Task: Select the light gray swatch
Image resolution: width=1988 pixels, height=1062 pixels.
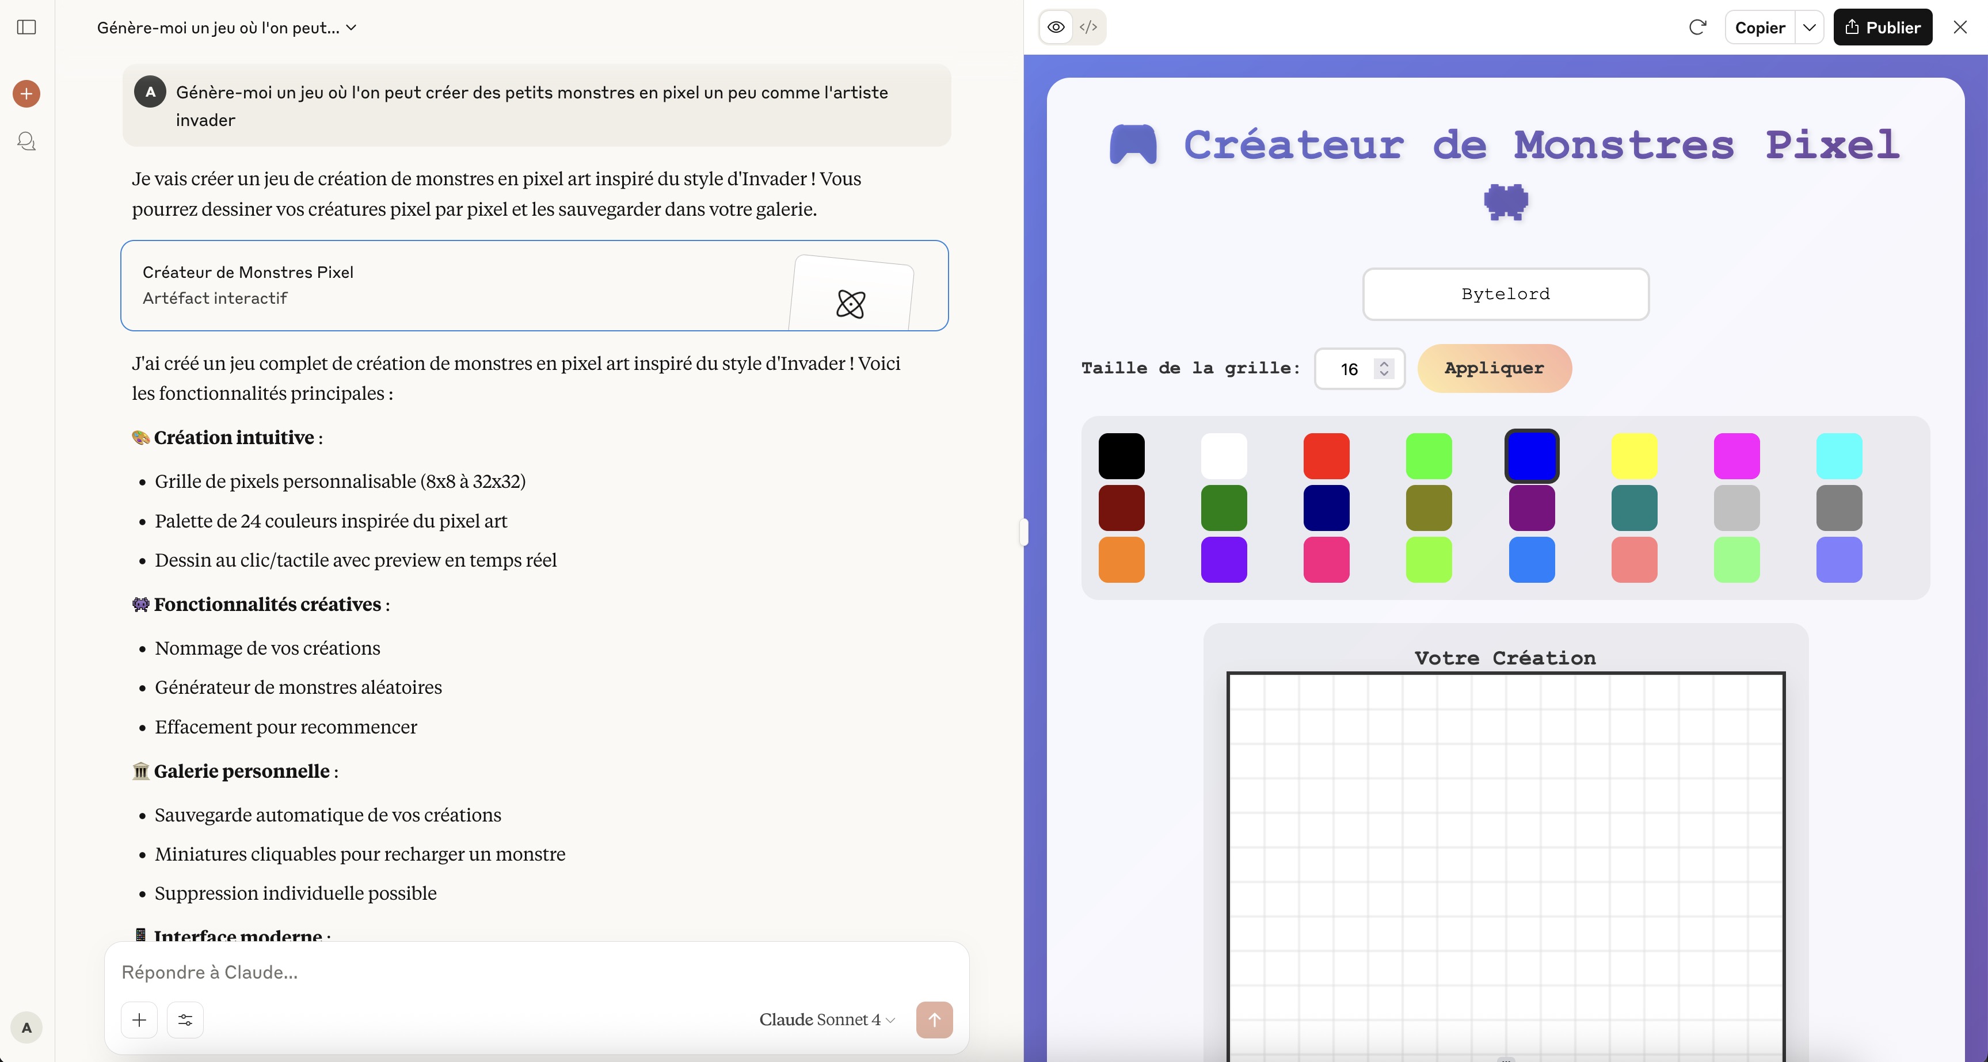Action: pyautogui.click(x=1736, y=507)
